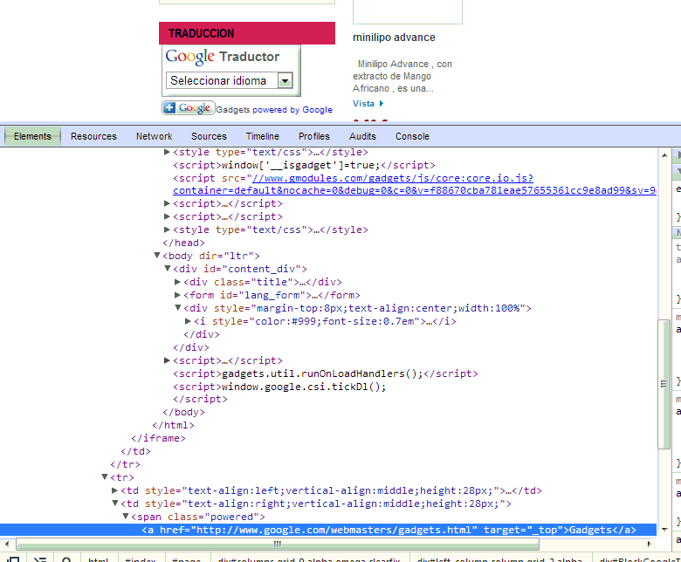The image size is (681, 562).
Task: Expand the first collapsed script node below gmodules URL
Action: [x=167, y=203]
